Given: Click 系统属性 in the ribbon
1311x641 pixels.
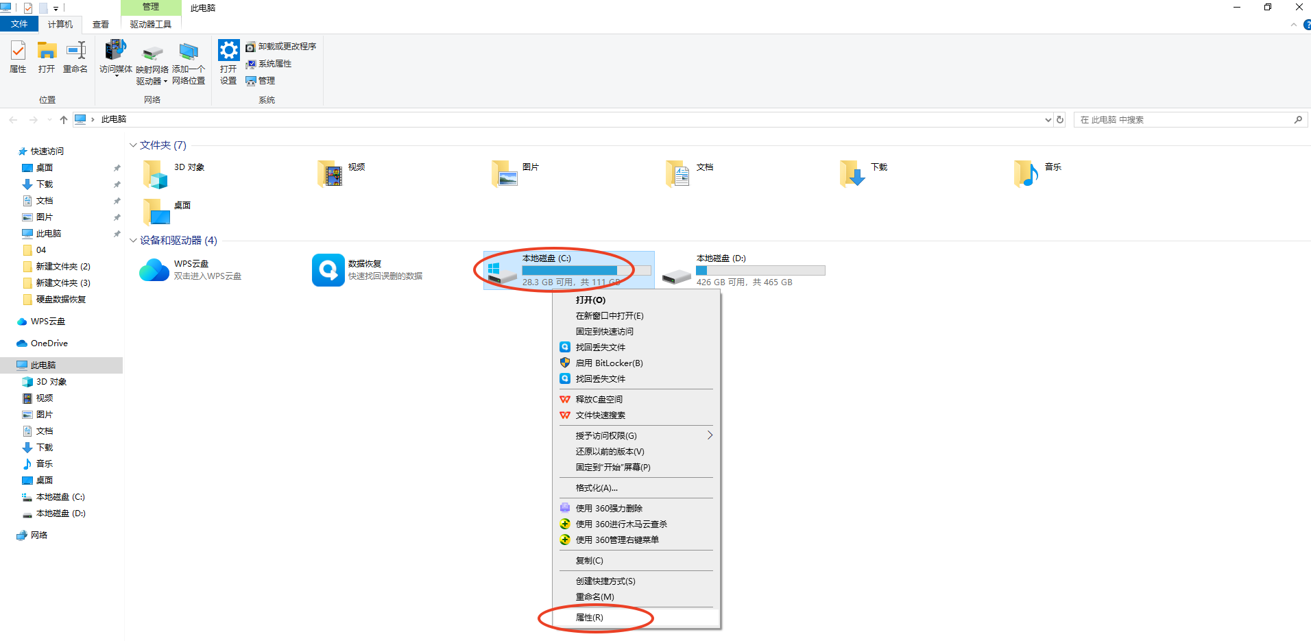Looking at the screenshot, I should [x=274, y=64].
